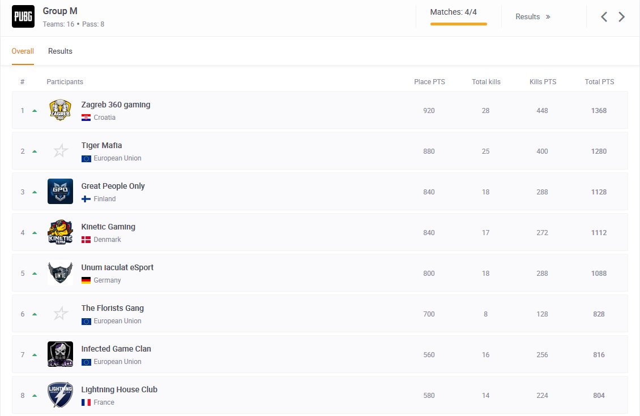Click the right chevron navigation arrow

pos(622,16)
